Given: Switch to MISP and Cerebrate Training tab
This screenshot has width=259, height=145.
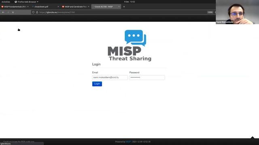Looking at the screenshot, I should pyautogui.click(x=75, y=7).
